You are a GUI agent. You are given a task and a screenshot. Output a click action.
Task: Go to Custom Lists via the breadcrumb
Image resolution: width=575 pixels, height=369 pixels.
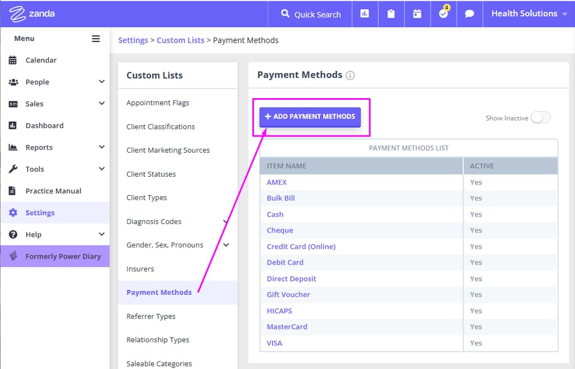181,40
